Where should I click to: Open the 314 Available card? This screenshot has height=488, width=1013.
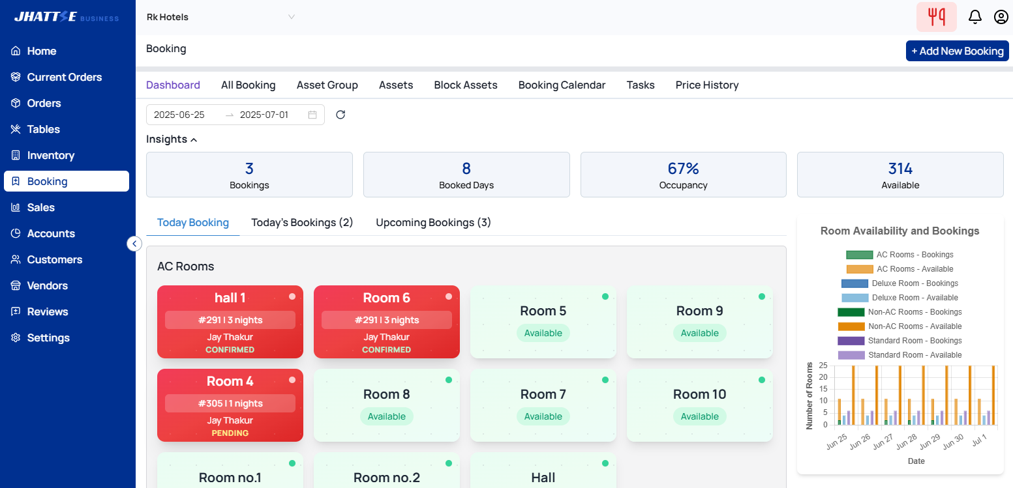(900, 175)
